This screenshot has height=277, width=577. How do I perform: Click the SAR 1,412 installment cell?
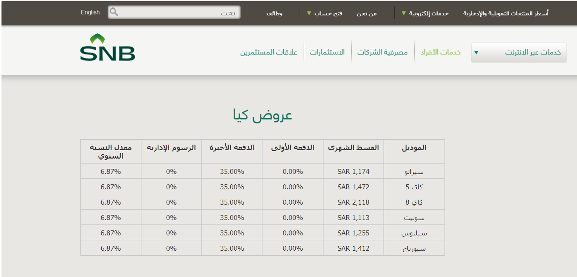[x=353, y=249]
